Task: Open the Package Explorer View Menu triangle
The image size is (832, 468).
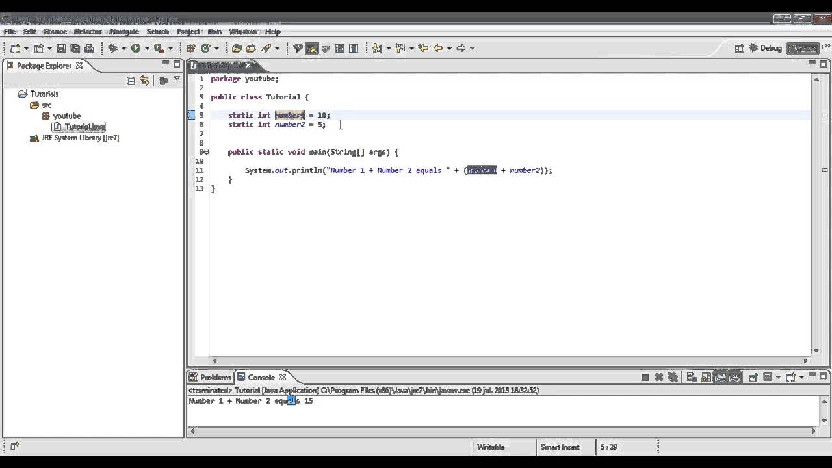Action: pyautogui.click(x=177, y=79)
